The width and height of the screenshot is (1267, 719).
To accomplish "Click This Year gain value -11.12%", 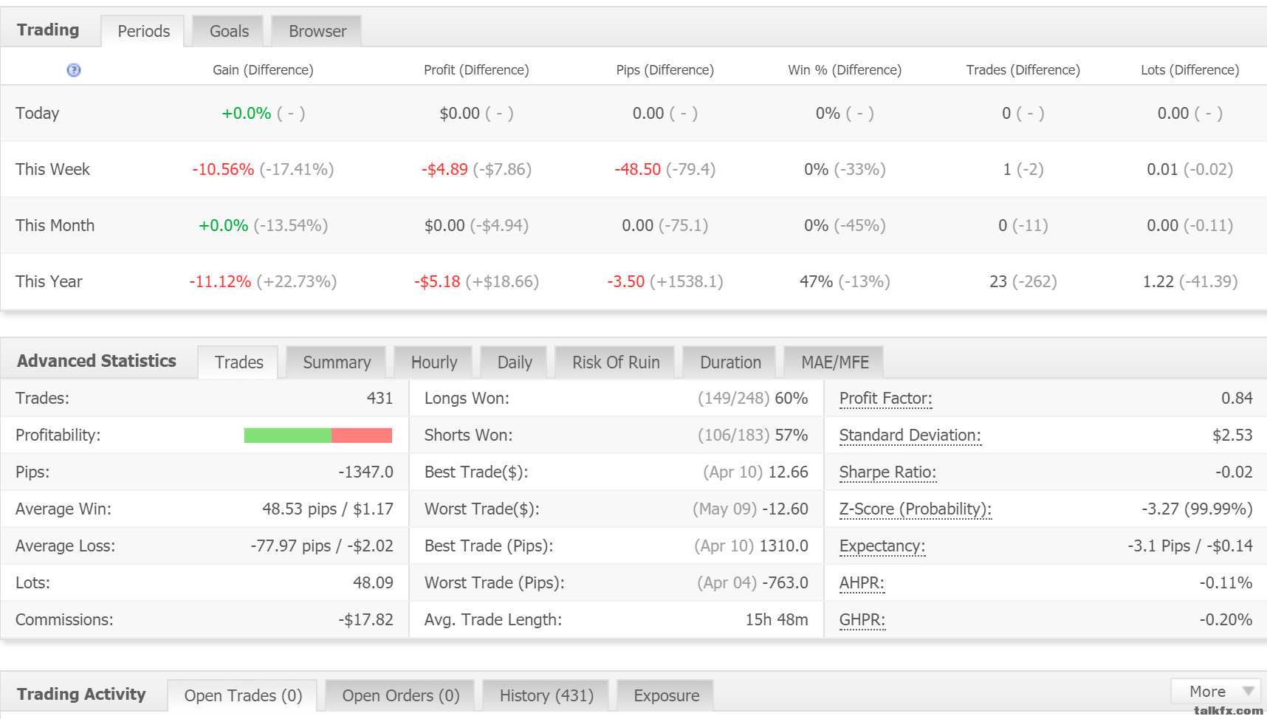I will coord(220,282).
